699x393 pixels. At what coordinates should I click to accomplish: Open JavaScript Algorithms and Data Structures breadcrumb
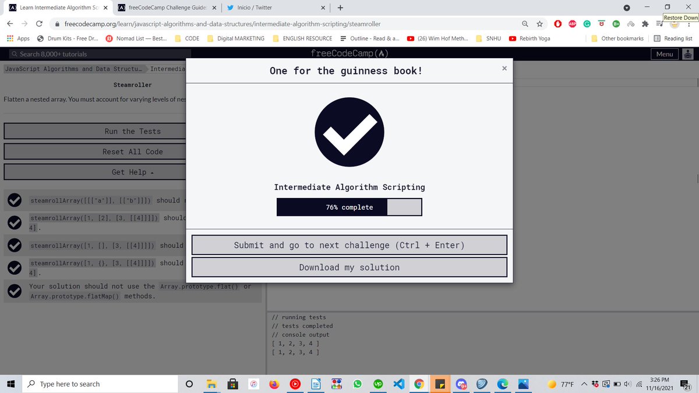(x=73, y=69)
